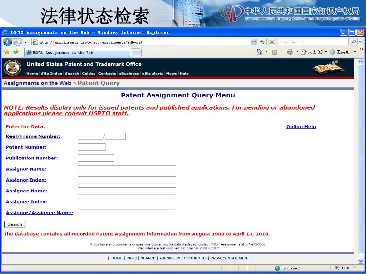Click the Home page icon in toolbar
The height and width of the screenshot is (274, 366).
pos(259,52)
